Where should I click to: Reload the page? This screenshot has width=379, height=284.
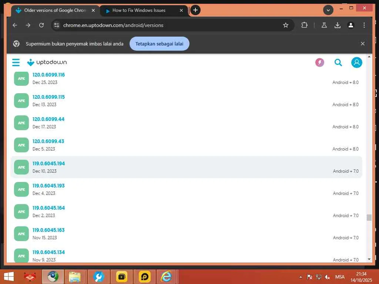tap(41, 25)
